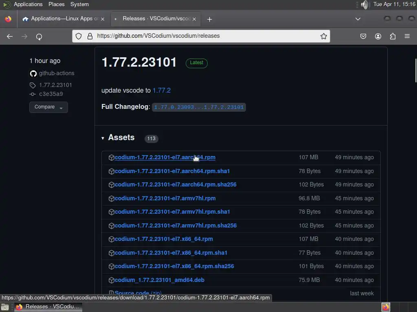Open the extensions puzzle icon
Image resolution: width=417 pixels, height=312 pixels.
pos(393,36)
